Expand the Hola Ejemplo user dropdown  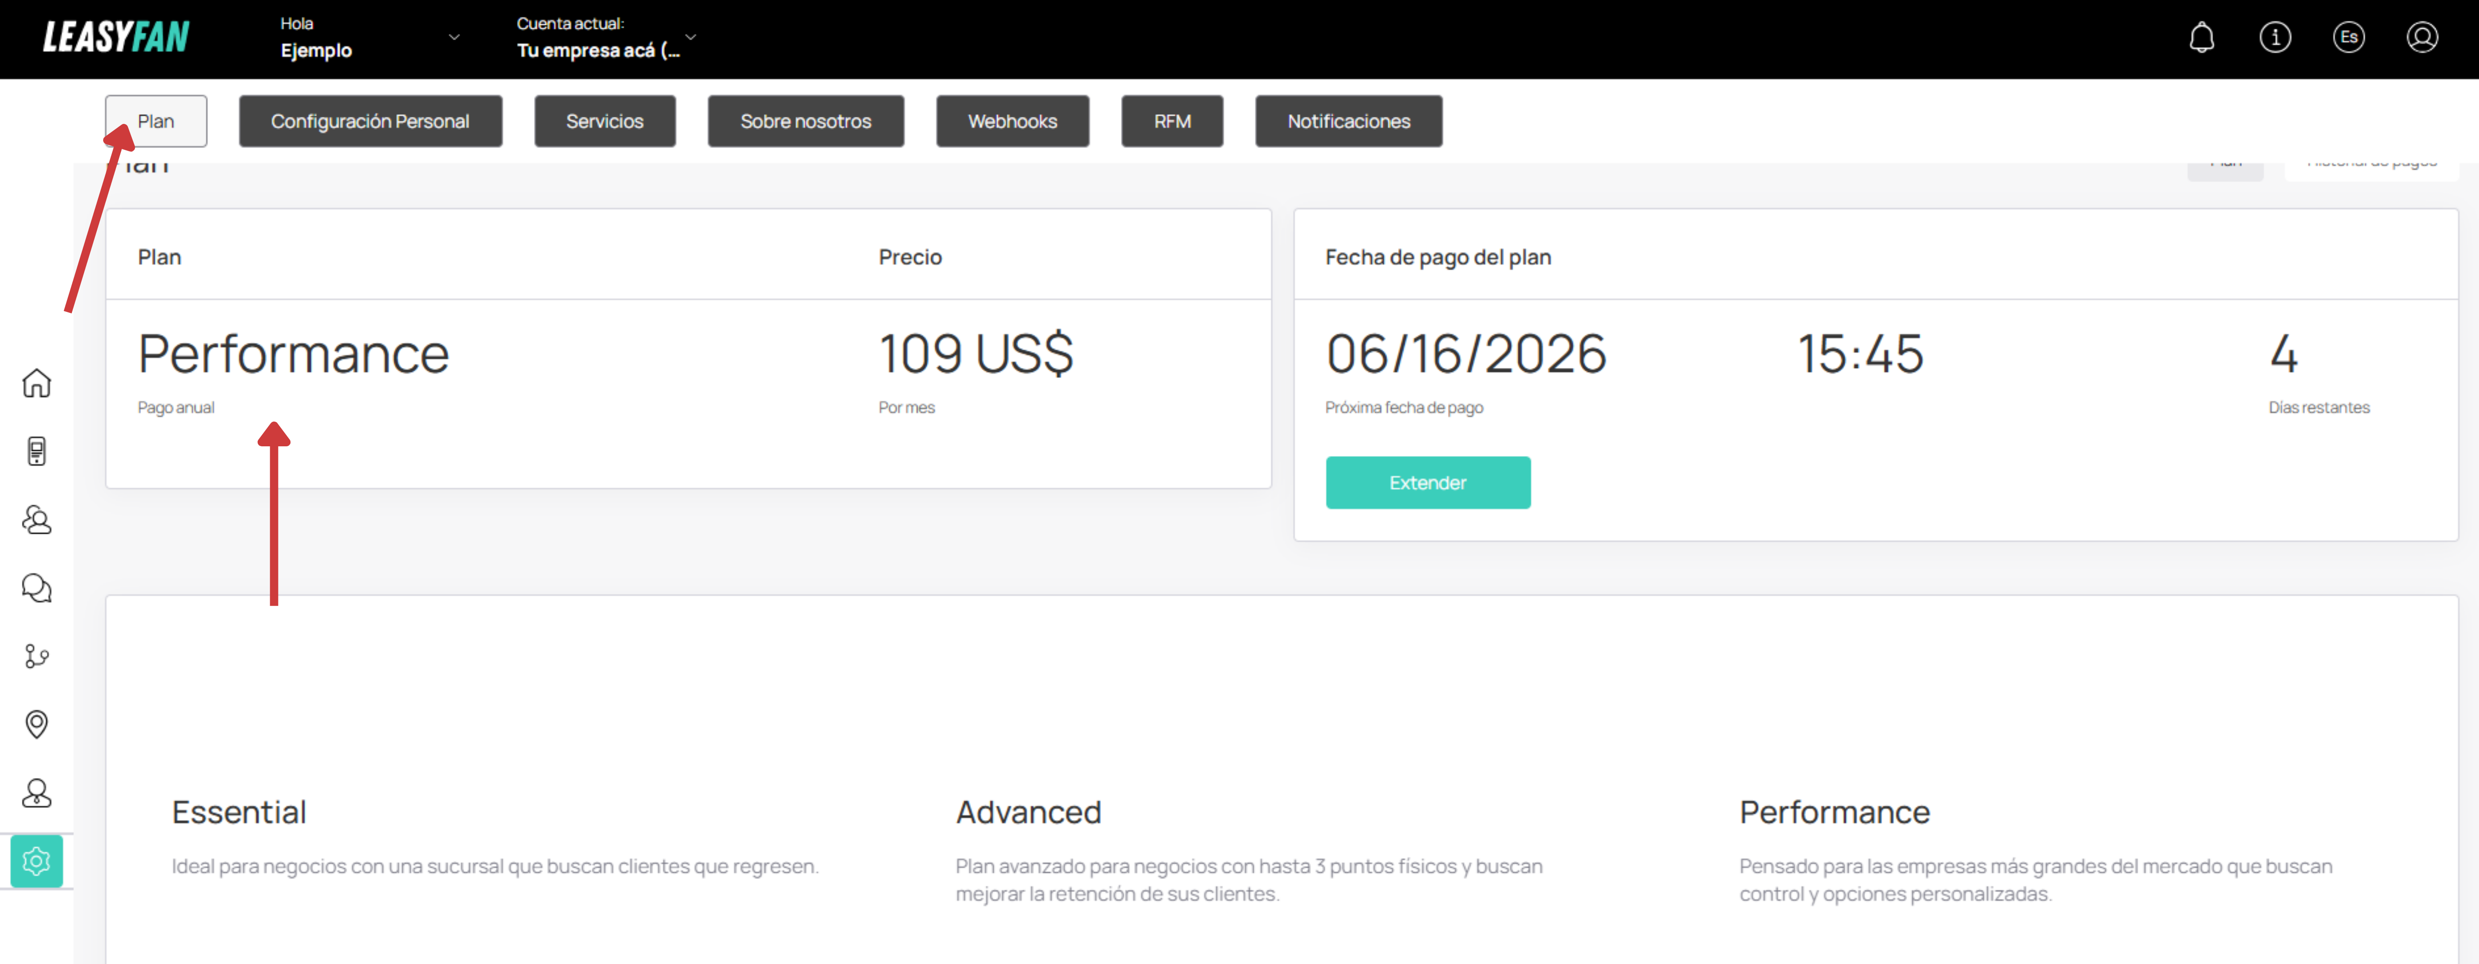(371, 37)
